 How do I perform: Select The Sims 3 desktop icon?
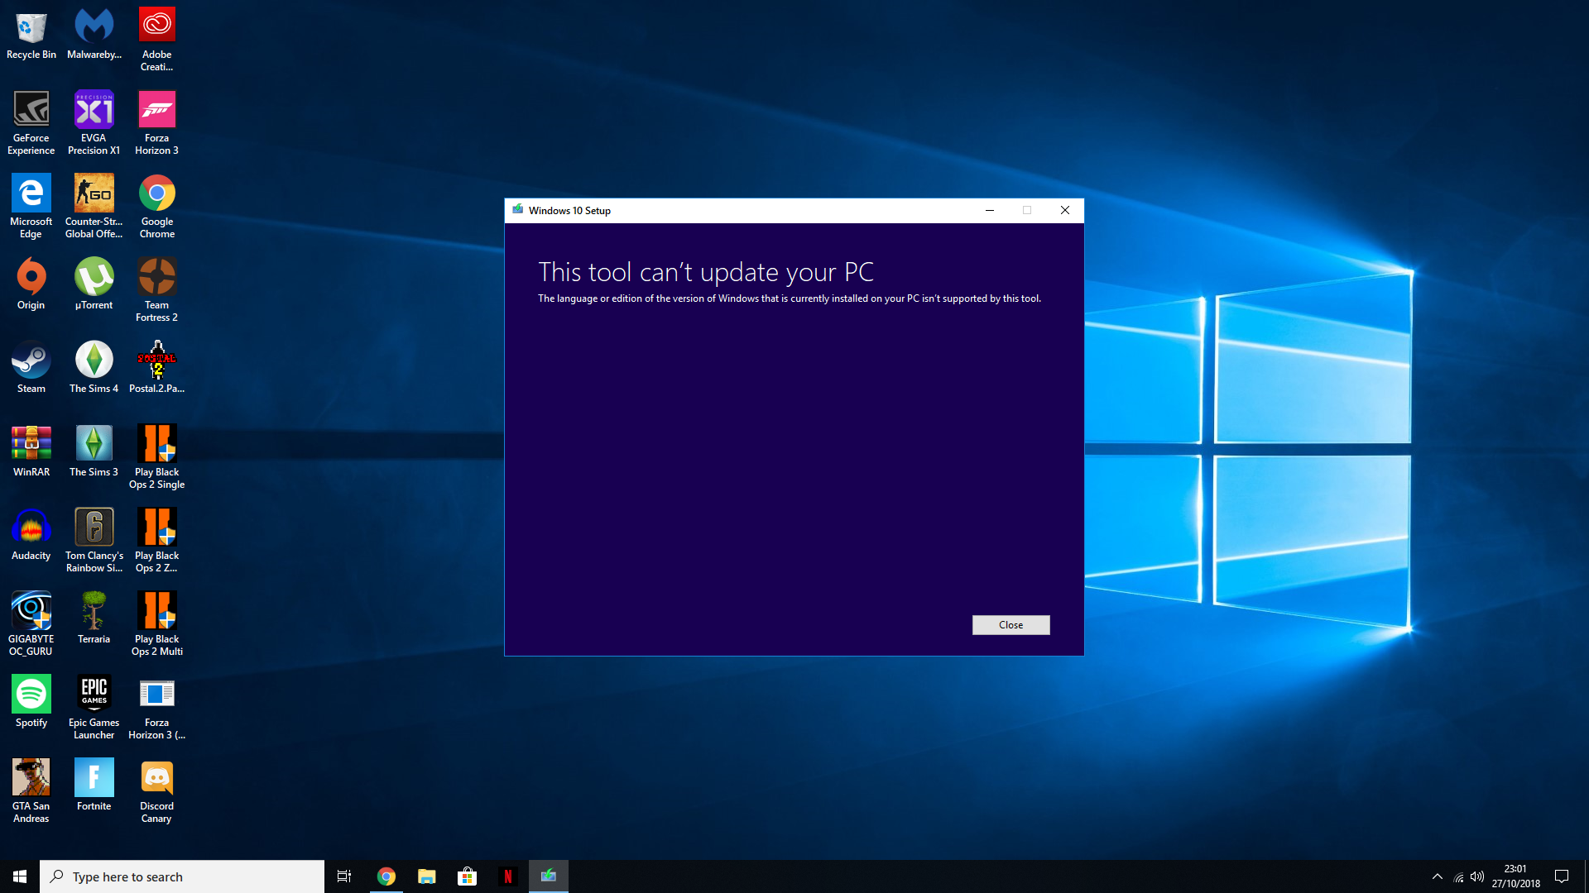[94, 451]
